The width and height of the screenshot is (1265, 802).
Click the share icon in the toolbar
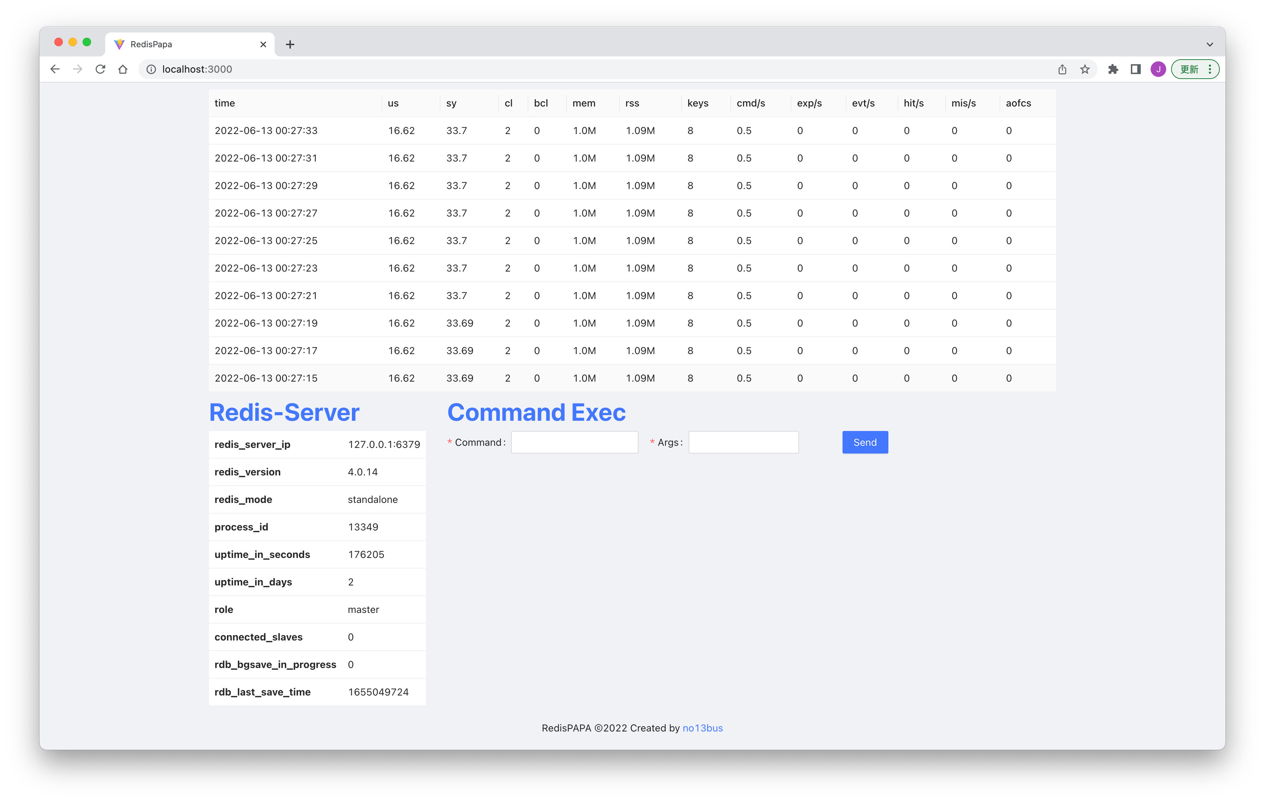(x=1063, y=69)
